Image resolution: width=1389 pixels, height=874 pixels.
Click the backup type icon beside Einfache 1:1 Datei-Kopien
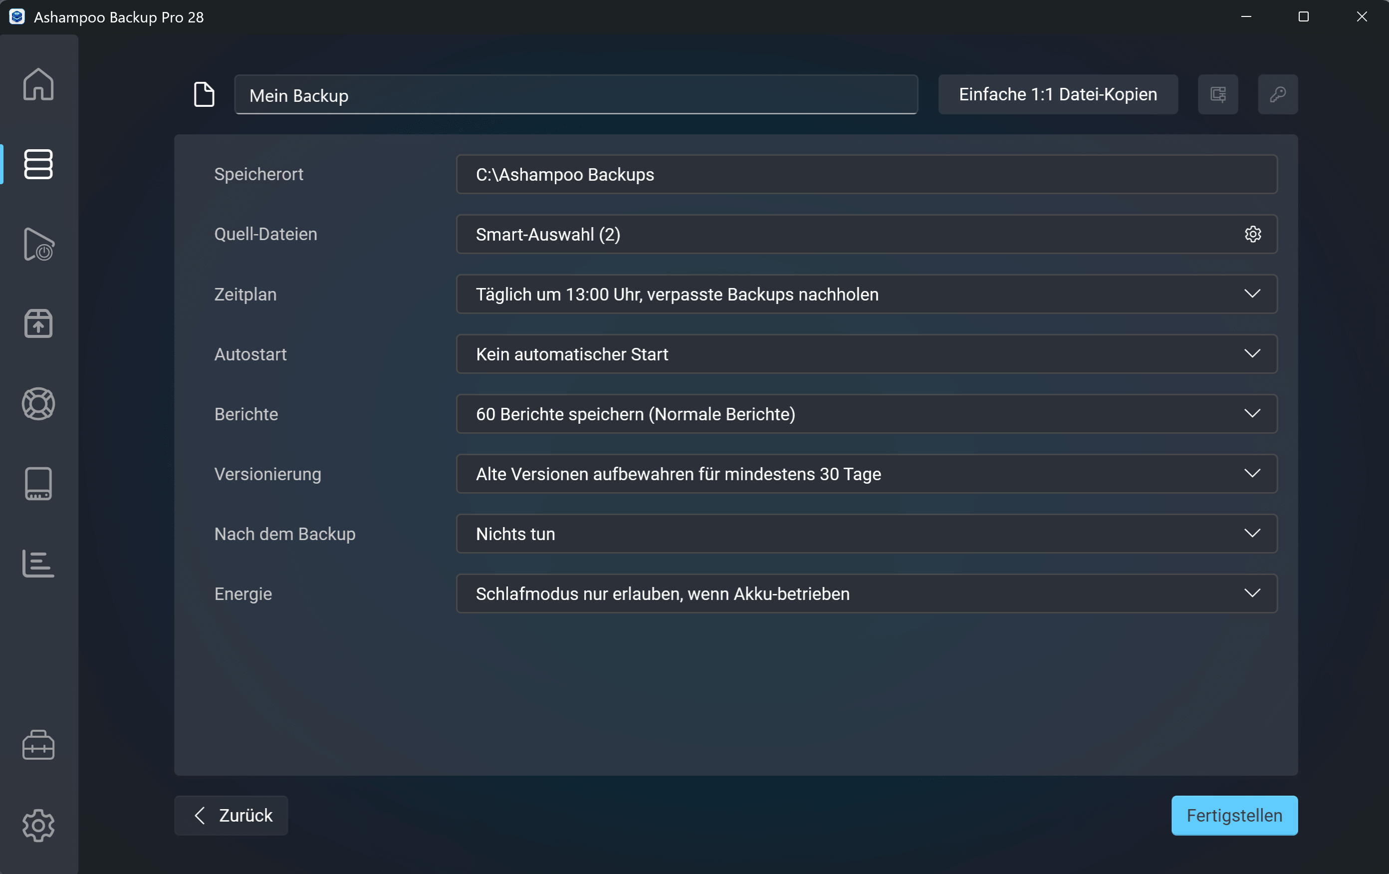pyautogui.click(x=1218, y=94)
